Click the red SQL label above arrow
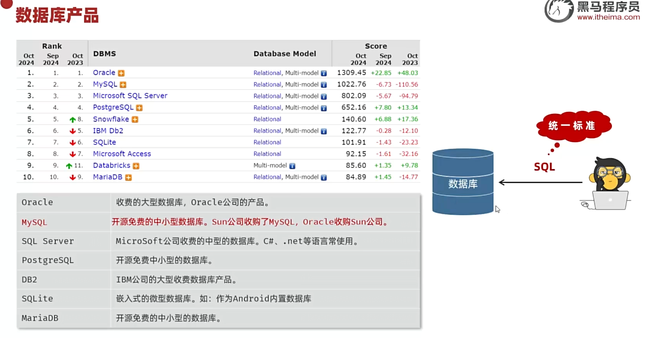The height and width of the screenshot is (338, 645). pos(544,167)
